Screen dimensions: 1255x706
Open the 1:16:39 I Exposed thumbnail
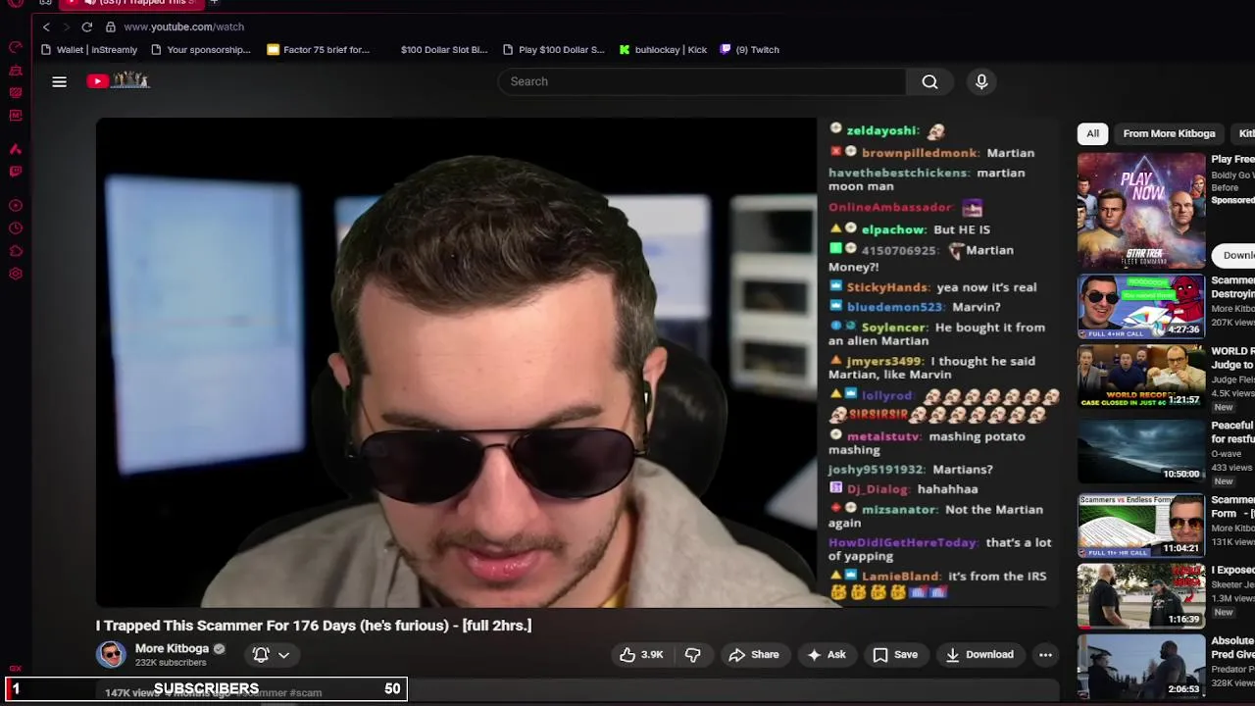coord(1141,595)
